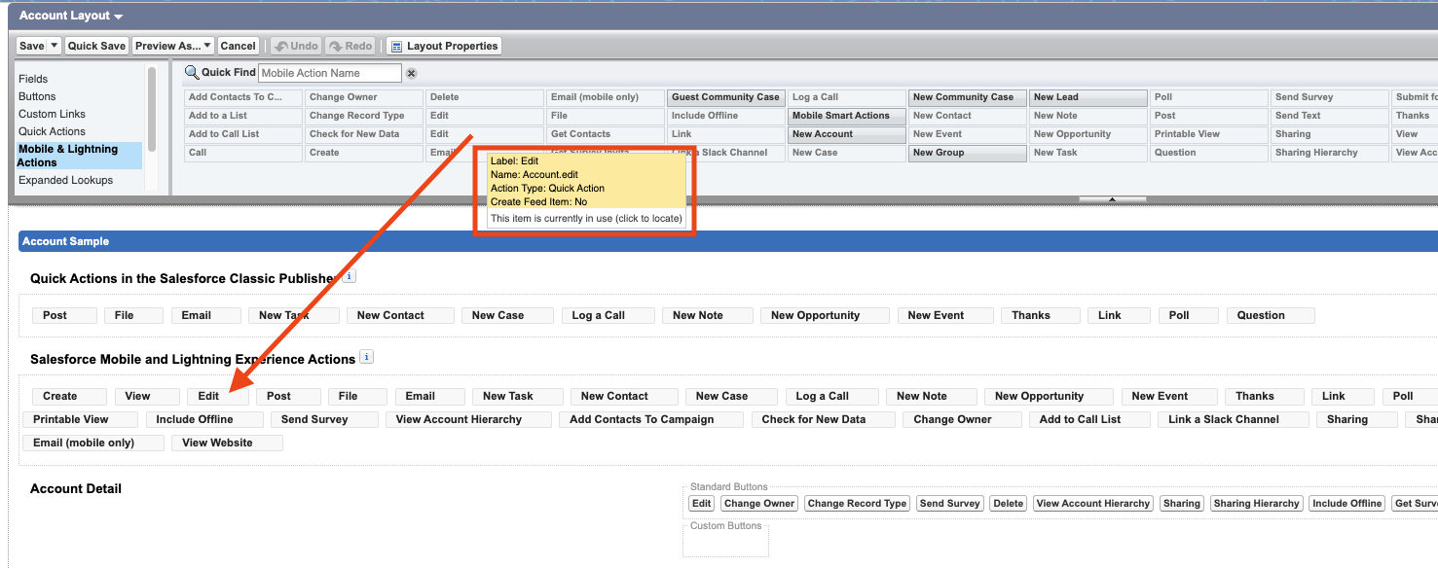Viewport: 1438px width, 568px height.
Task: Click New Opportunity in Classic Publisher actions
Action: coord(825,315)
